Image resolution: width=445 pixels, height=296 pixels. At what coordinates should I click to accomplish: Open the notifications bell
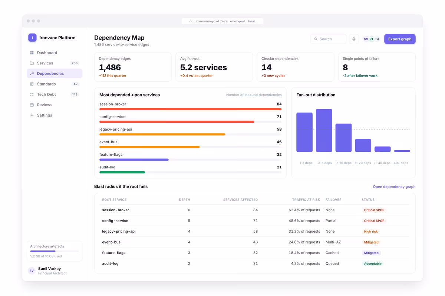pos(354,39)
